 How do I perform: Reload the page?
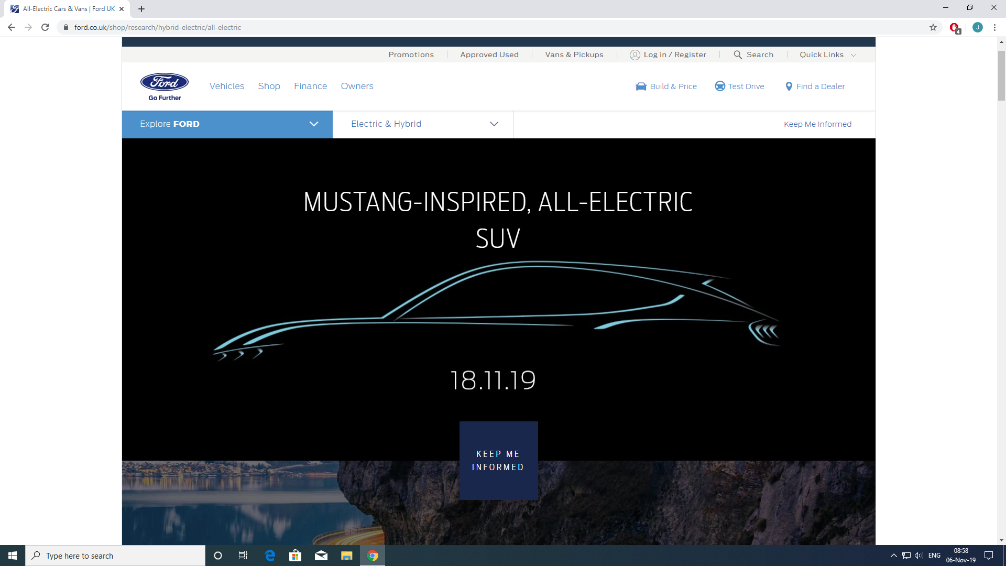tap(45, 27)
